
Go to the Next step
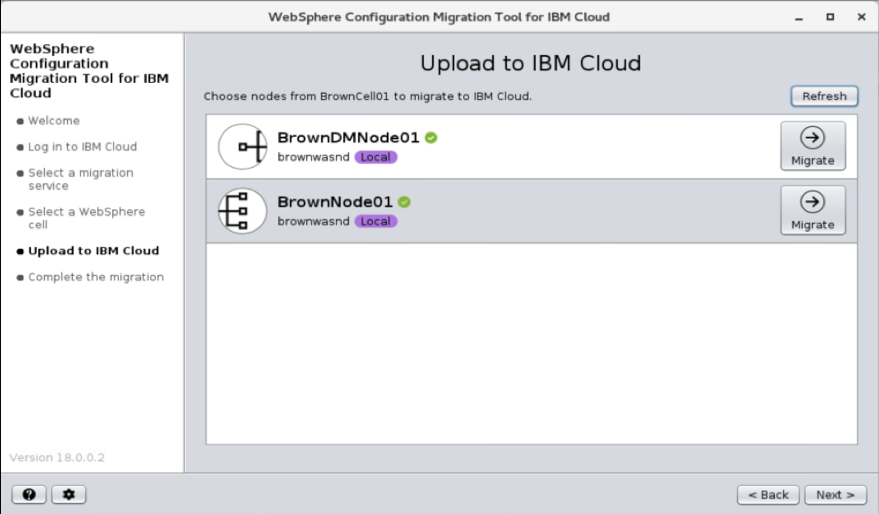pyautogui.click(x=835, y=494)
